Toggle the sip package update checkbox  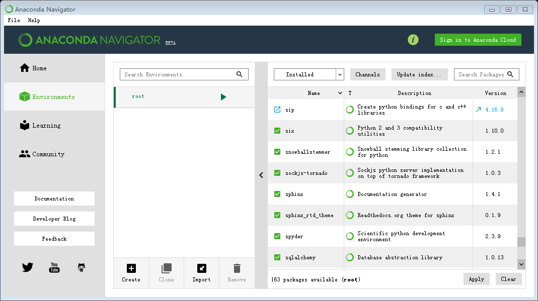(277, 110)
